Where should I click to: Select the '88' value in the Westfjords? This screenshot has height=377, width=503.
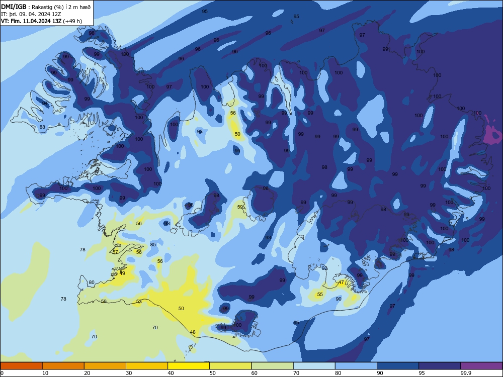(x=42, y=127)
